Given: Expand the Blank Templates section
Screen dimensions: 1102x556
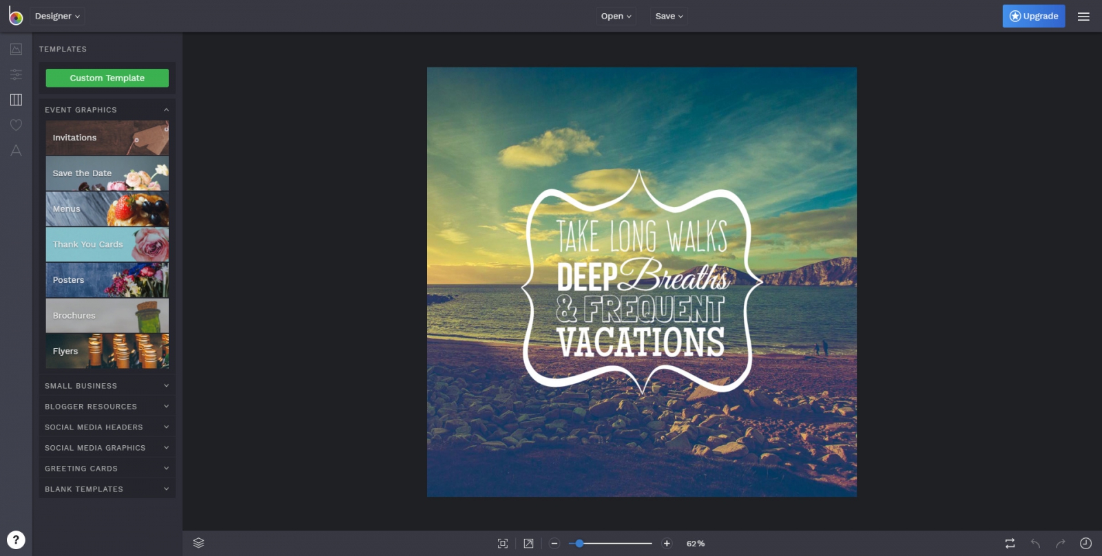Looking at the screenshot, I should pos(107,489).
